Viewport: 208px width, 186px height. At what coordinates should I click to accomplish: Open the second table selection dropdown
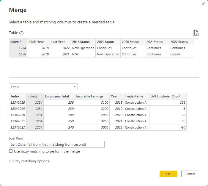coord(43,87)
